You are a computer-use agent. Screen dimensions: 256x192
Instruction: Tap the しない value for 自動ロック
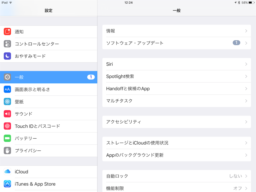[235, 176]
